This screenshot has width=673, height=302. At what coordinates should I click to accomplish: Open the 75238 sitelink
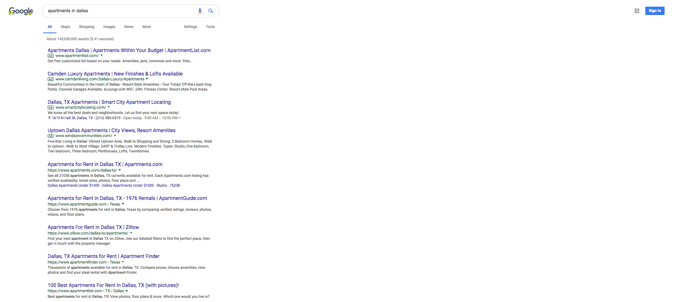pyautogui.click(x=175, y=186)
